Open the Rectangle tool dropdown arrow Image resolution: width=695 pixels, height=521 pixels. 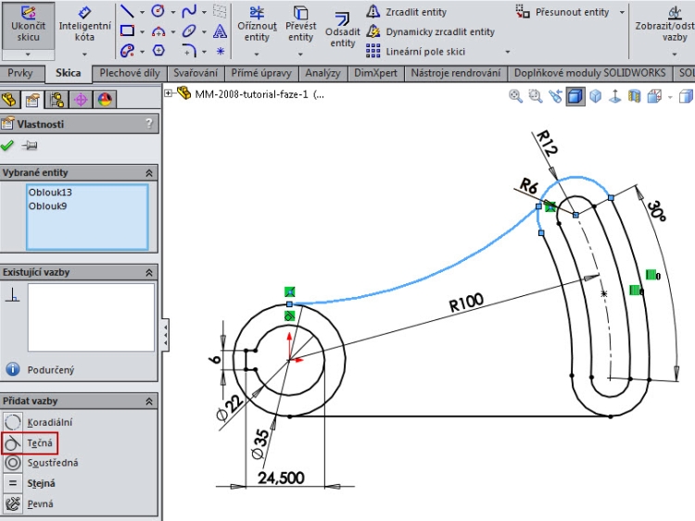(x=142, y=31)
